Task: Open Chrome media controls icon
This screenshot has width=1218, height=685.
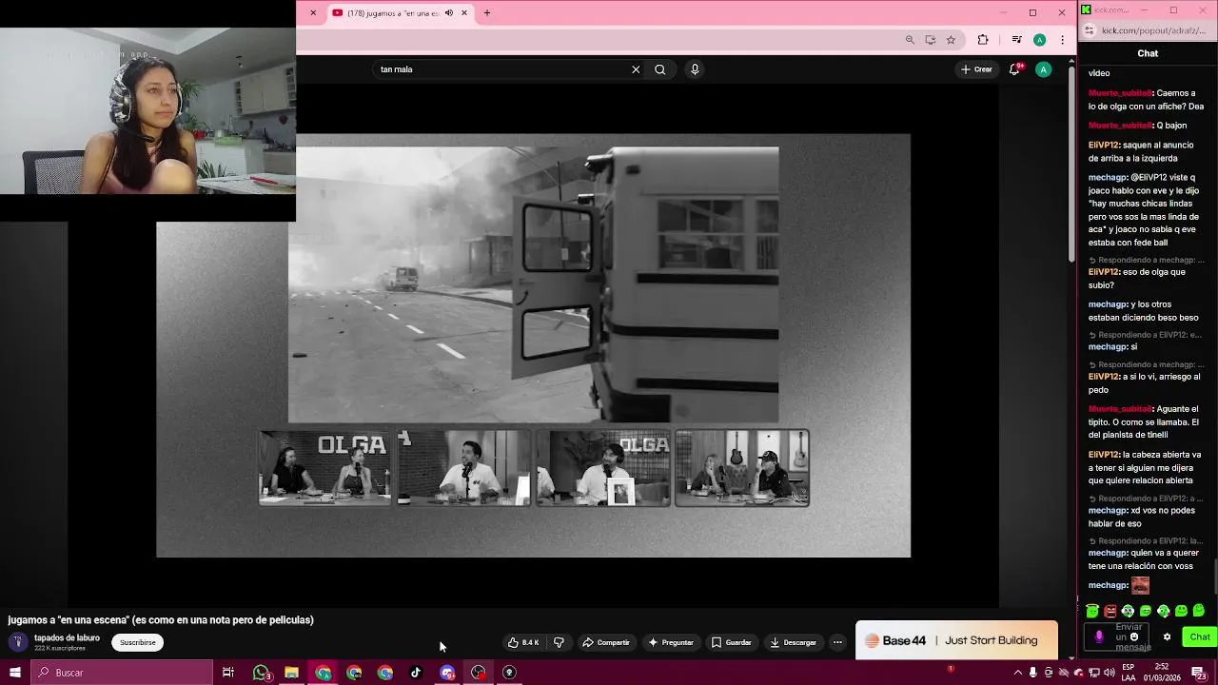Action: coord(1016,40)
